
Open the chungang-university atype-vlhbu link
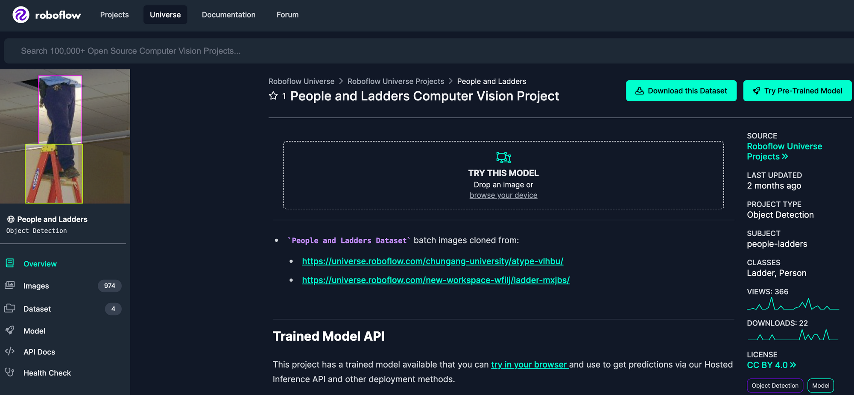coord(433,261)
